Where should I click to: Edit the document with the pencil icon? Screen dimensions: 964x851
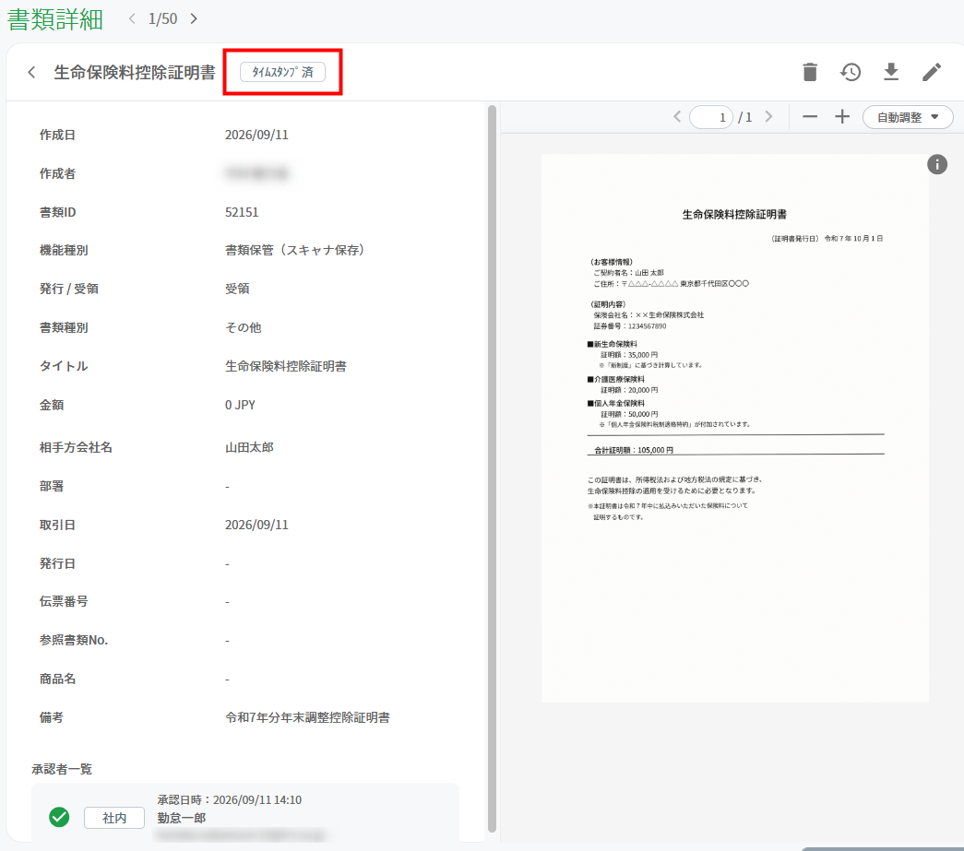pos(932,72)
